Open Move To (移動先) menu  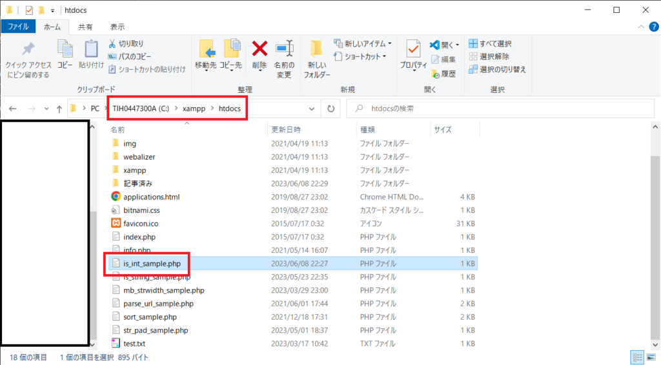[x=206, y=55]
